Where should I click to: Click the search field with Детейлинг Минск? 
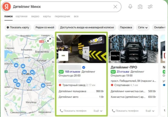62,7
